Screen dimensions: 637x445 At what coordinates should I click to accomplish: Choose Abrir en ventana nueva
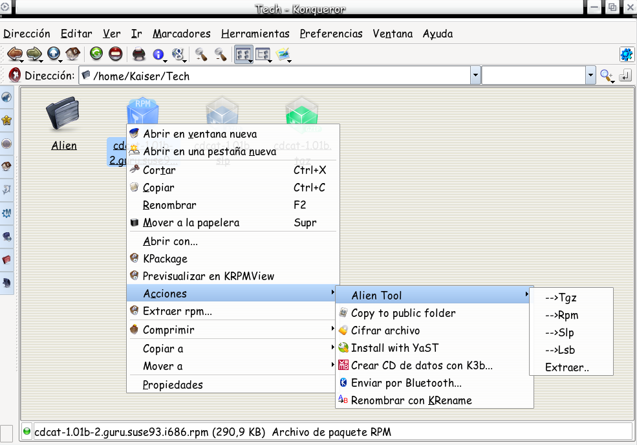pos(233,134)
